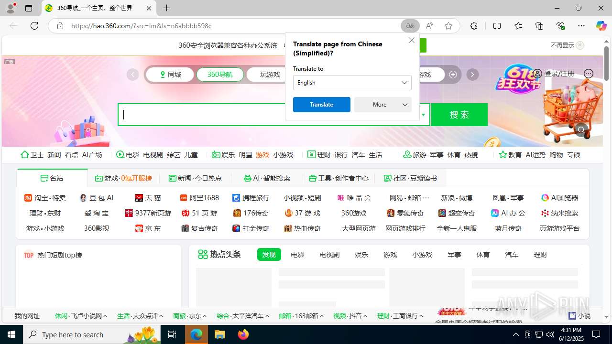612x344 pixels.
Task: Click the 360导航 pill button
Action: tap(220, 75)
